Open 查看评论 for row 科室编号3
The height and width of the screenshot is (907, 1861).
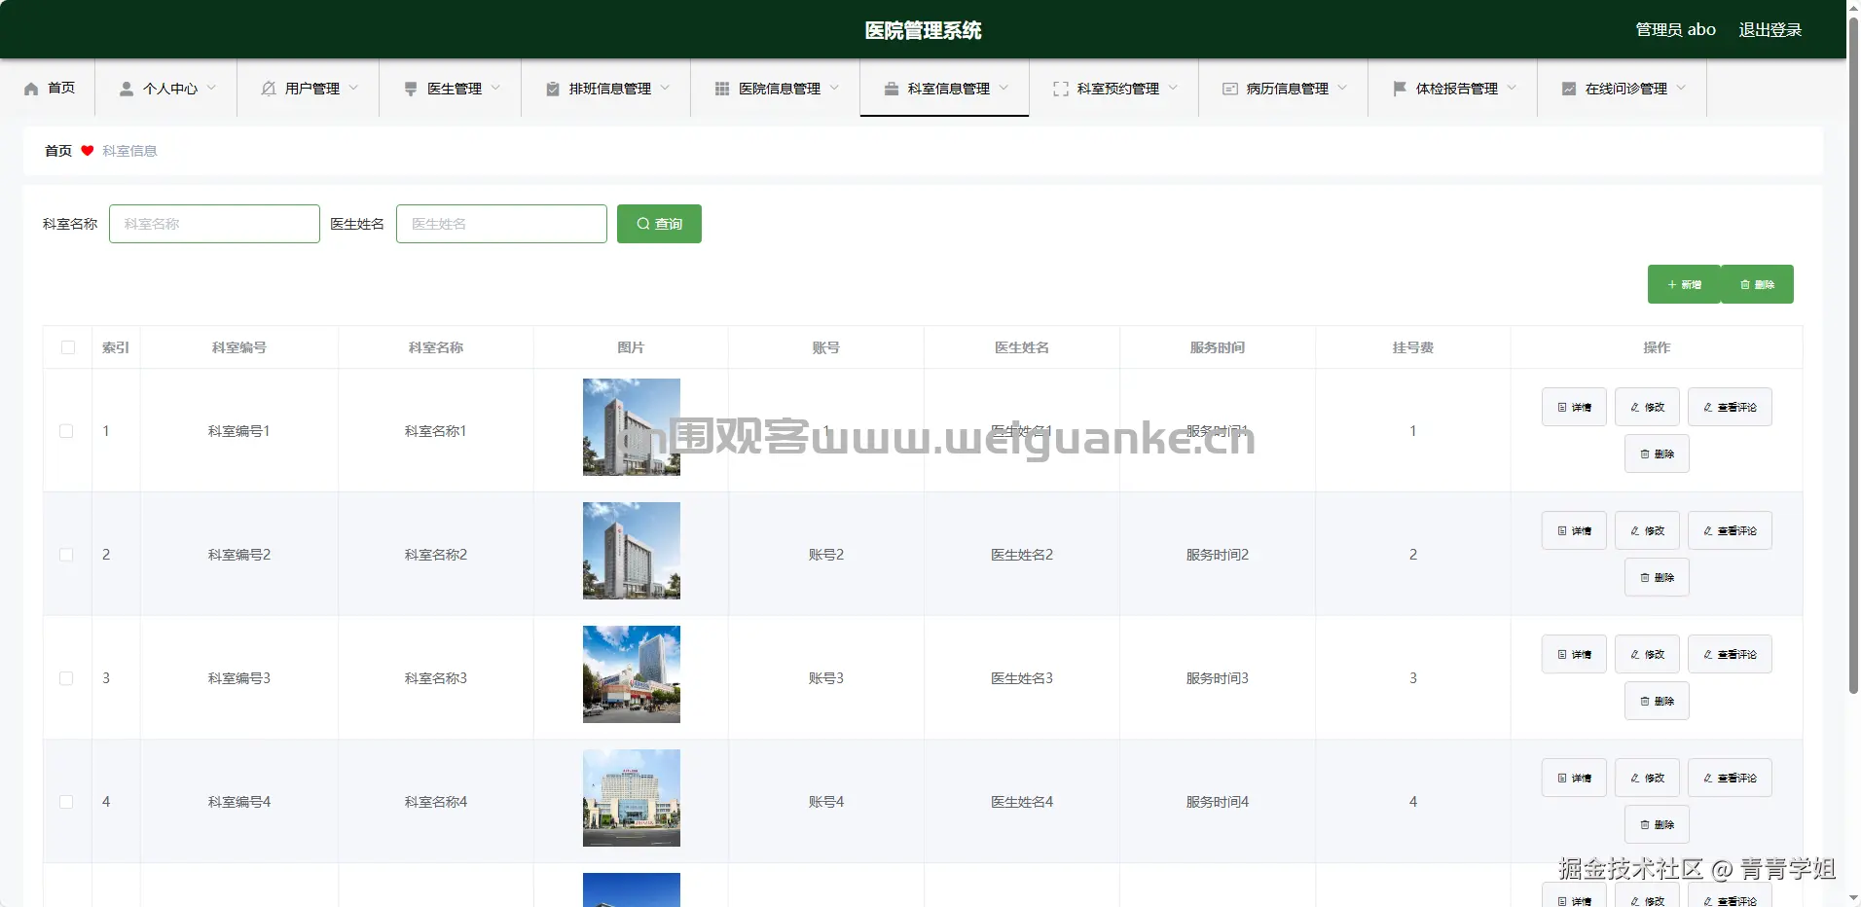click(x=1730, y=654)
